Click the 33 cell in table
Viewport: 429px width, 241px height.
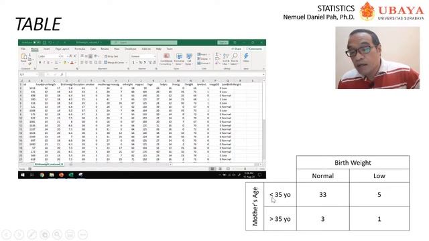pos(323,195)
